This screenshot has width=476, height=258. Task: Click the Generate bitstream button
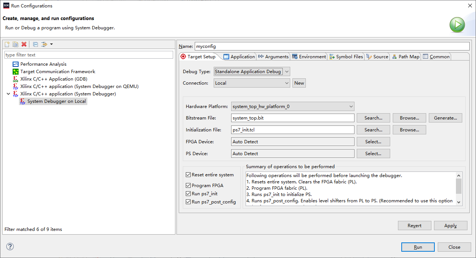446,118
